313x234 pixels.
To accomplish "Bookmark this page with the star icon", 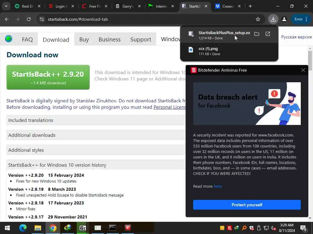I will [x=258, y=19].
